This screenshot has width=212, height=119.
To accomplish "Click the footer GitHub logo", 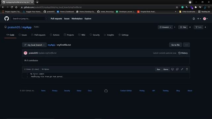I will 106,91.
